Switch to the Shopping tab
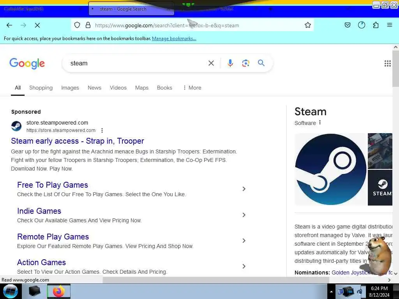The height and width of the screenshot is (299, 399). [x=41, y=88]
